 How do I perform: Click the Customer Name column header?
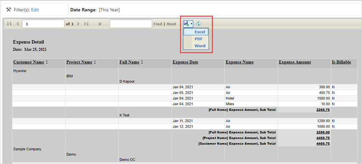pos(28,62)
